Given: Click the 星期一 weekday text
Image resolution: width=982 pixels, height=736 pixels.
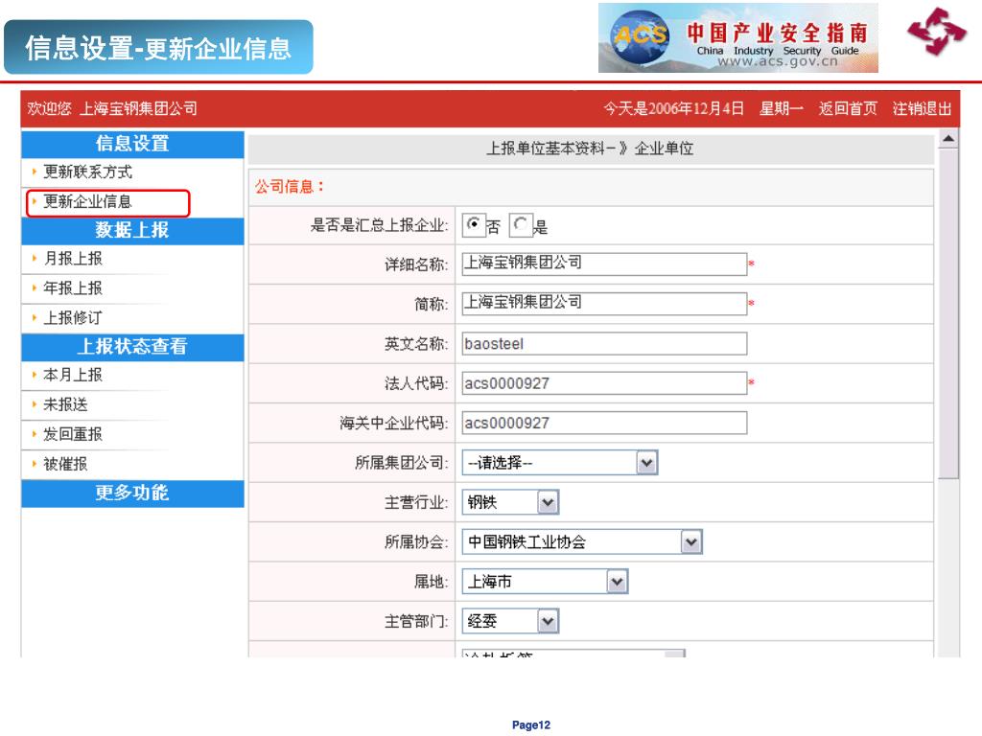Looking at the screenshot, I should 781,108.
